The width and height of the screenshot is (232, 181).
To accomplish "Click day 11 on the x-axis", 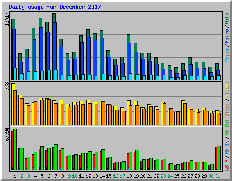I will click(x=82, y=176).
